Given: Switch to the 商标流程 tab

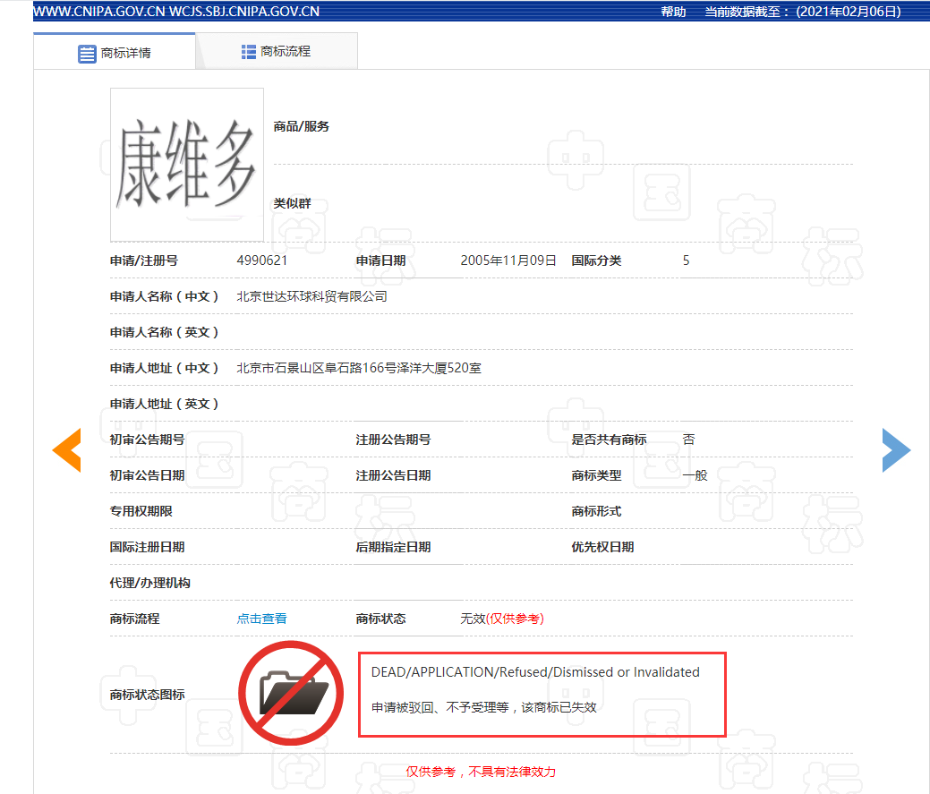Looking at the screenshot, I should pos(285,52).
